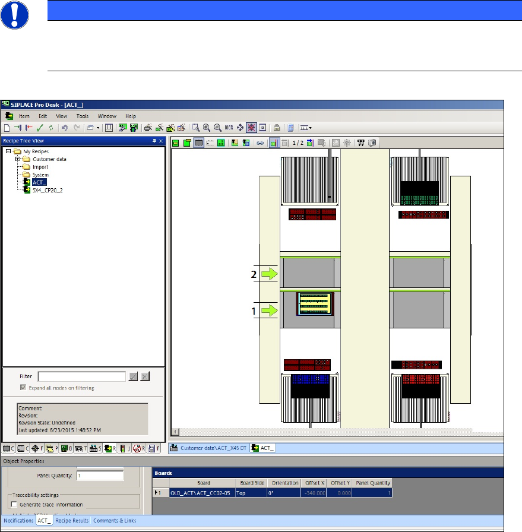The width and height of the screenshot is (522, 532).
Task: Click the 100% zoom reset icon
Action: coord(229,128)
